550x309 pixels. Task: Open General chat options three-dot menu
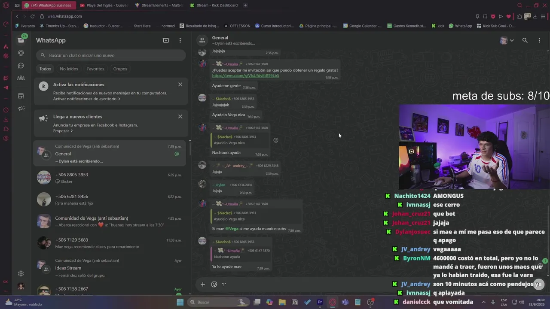point(539,40)
